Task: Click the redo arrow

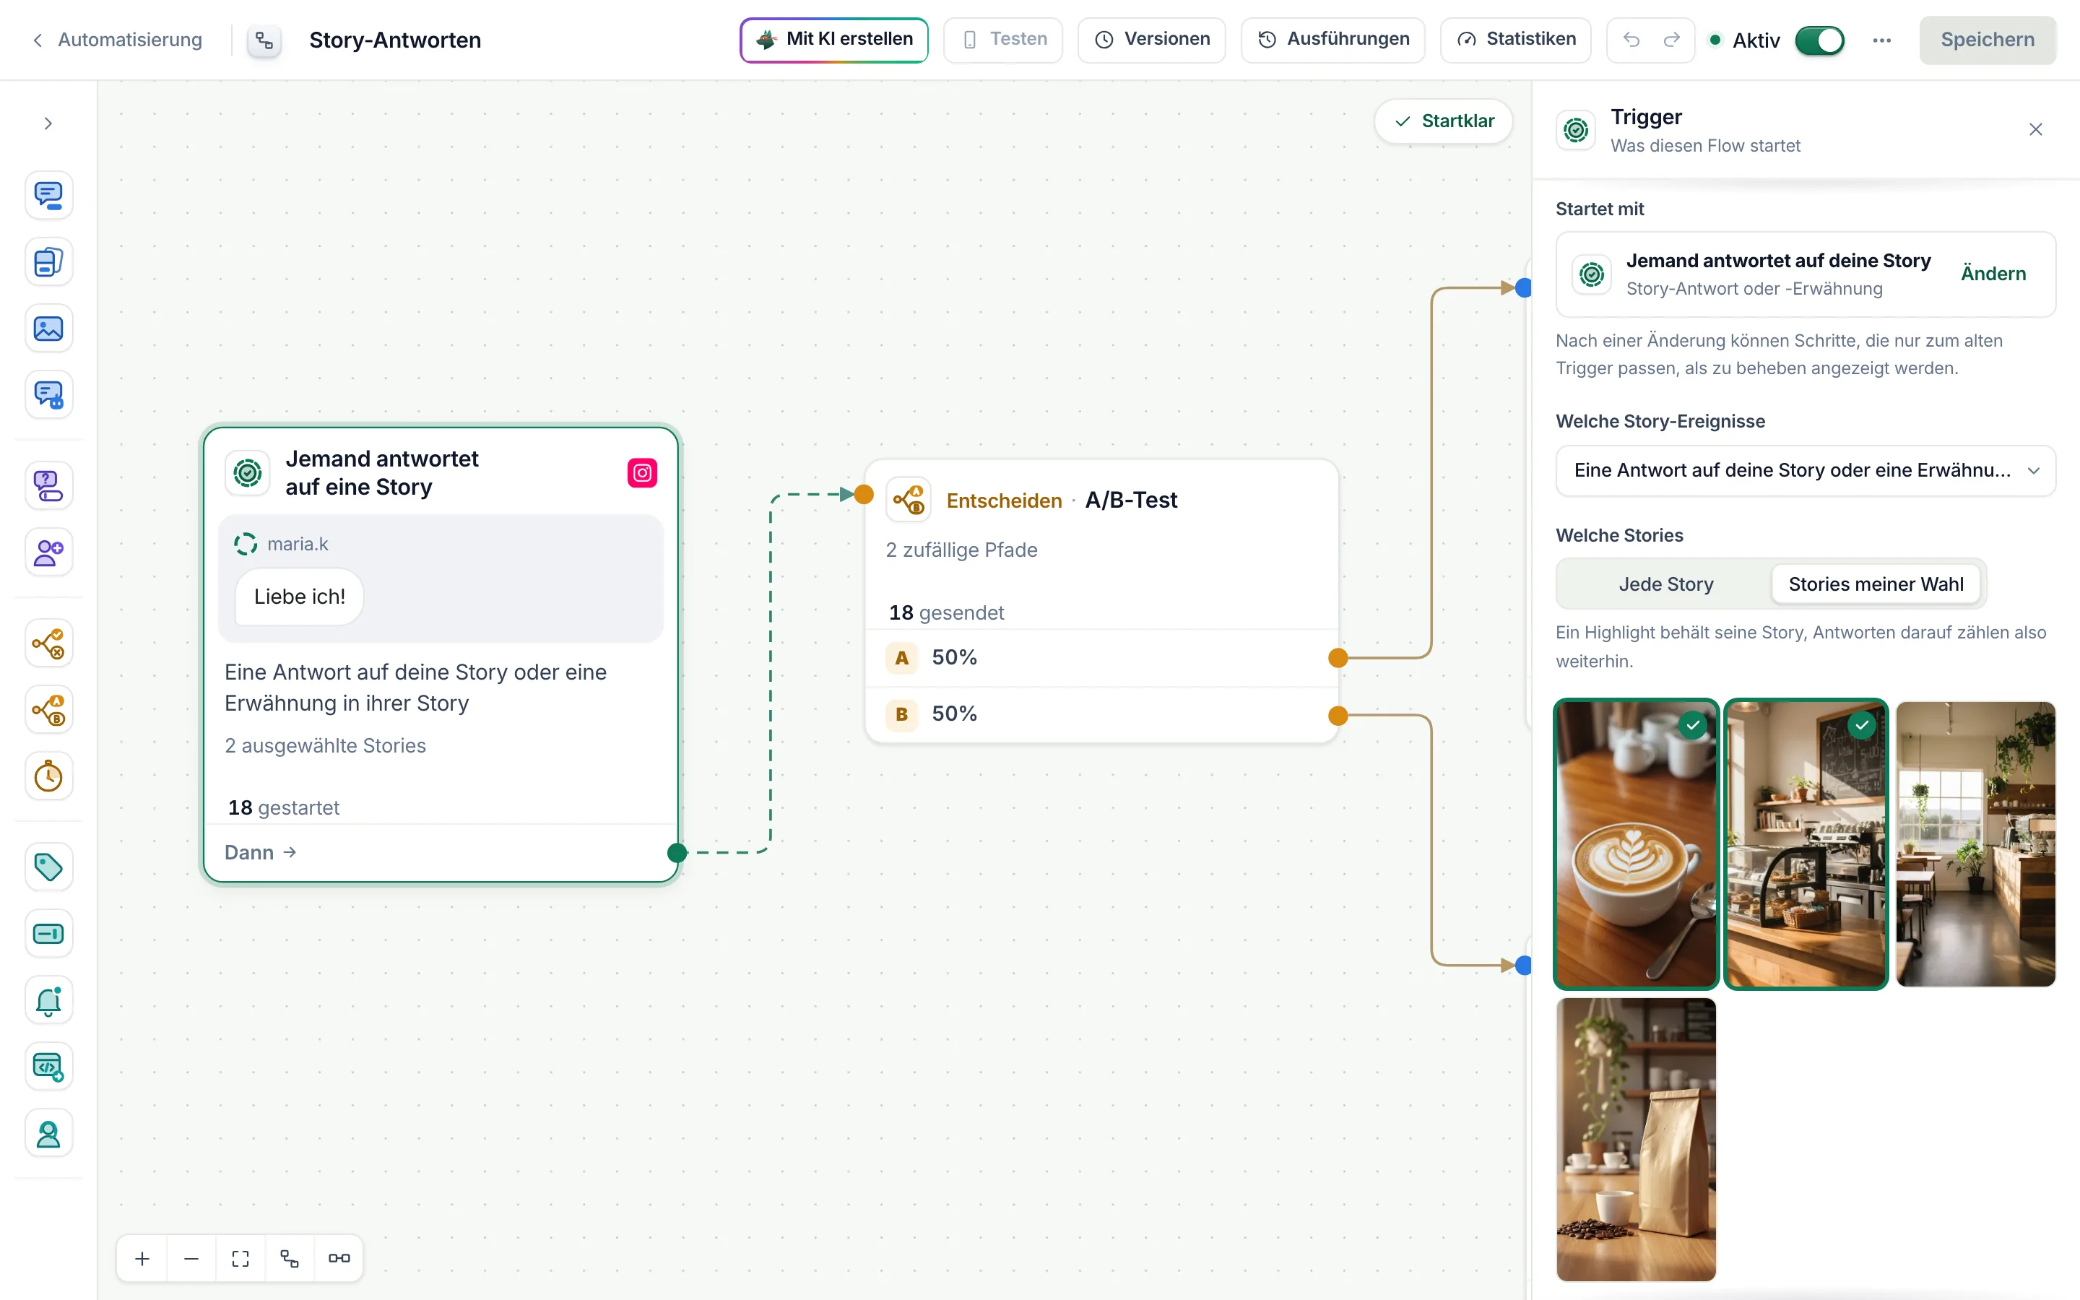Action: click(1672, 40)
